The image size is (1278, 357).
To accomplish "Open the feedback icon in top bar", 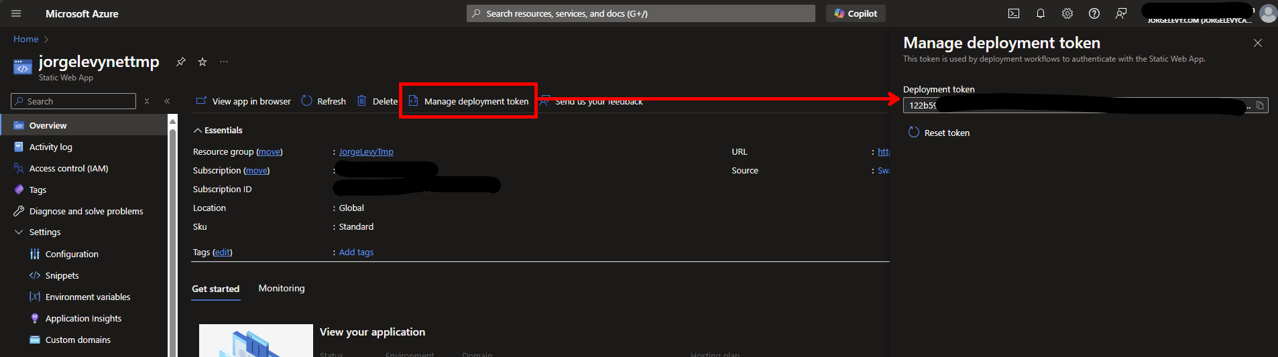I will click(1121, 13).
